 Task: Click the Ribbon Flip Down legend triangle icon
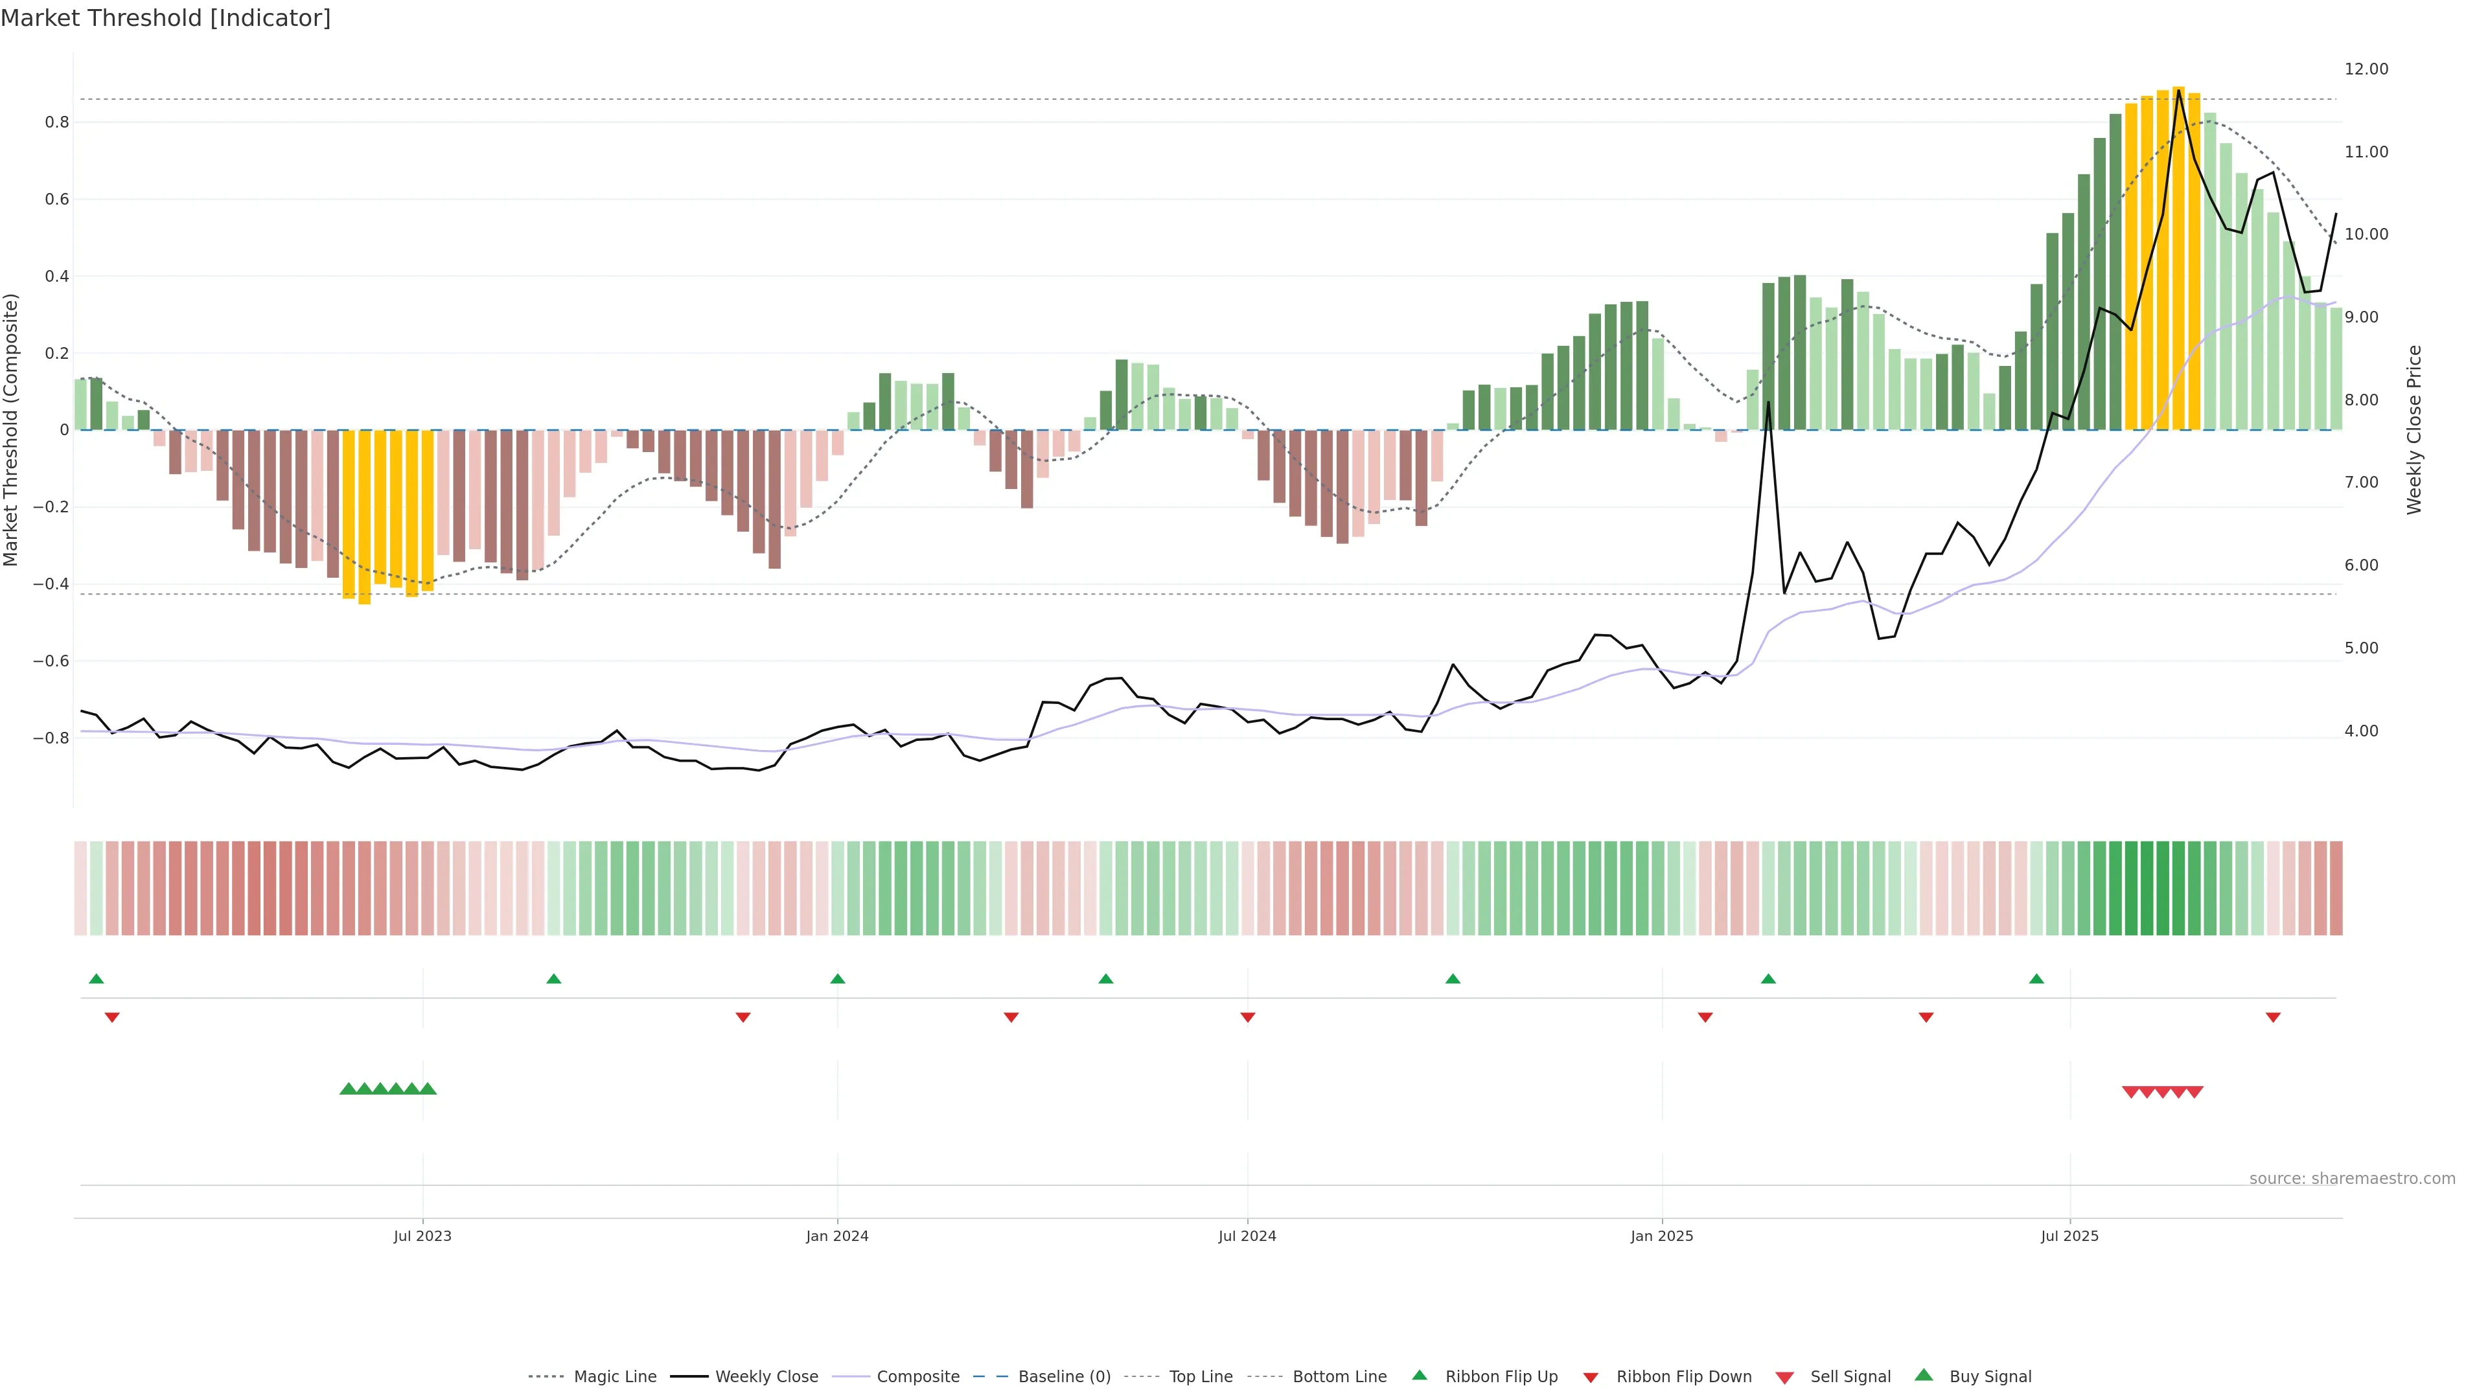coord(1591,1377)
